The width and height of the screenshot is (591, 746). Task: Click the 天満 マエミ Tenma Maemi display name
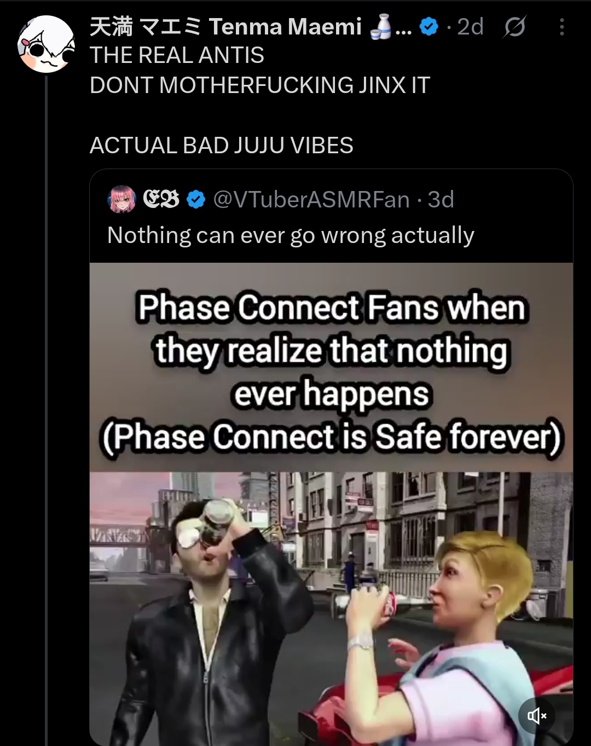[x=225, y=27]
